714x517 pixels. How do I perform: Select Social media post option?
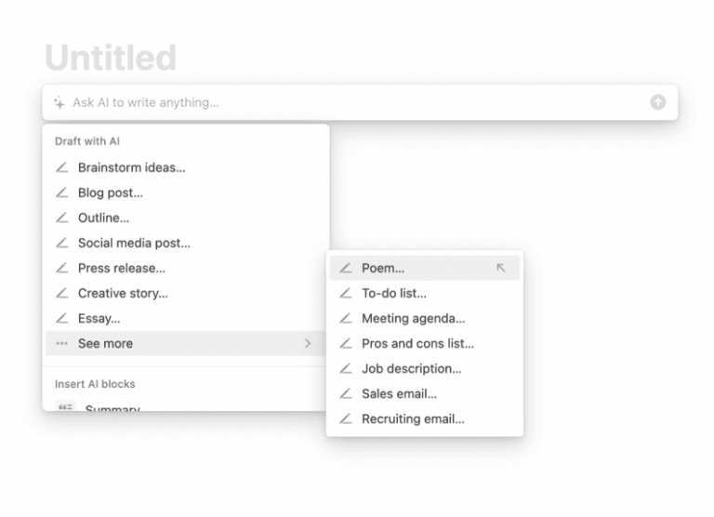coord(134,243)
